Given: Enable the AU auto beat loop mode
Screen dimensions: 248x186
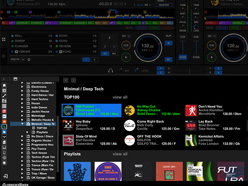Looking at the screenshot, I should click(x=105, y=54).
